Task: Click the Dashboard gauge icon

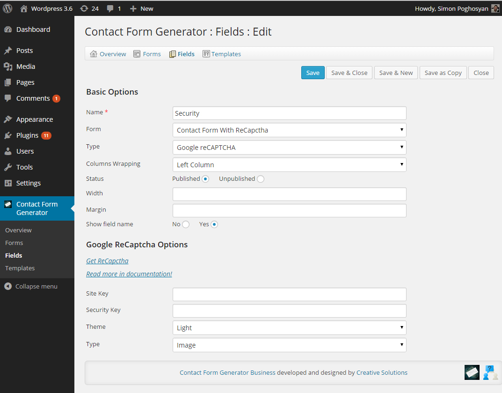Action: (8, 30)
